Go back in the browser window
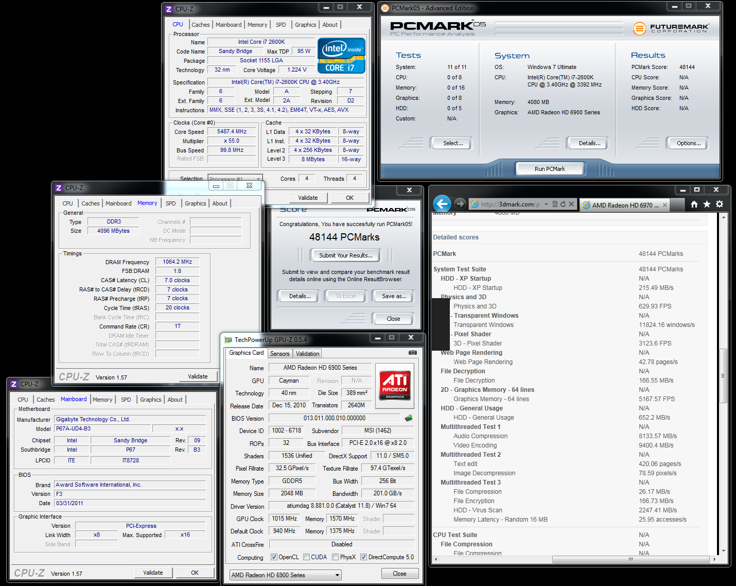This screenshot has height=586, width=736. pos(442,204)
